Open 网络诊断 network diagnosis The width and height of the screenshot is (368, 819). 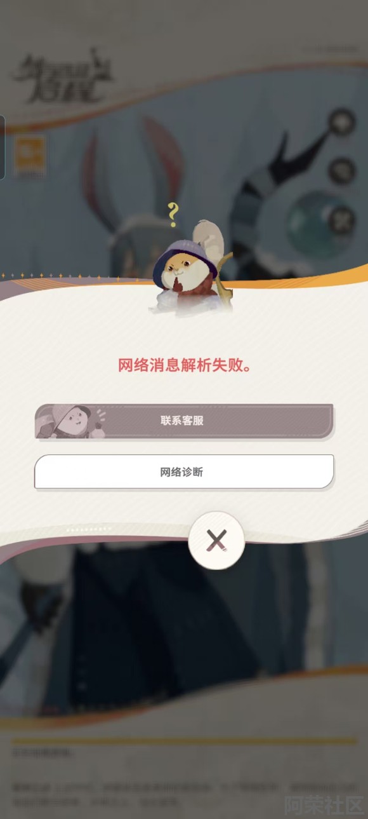184,472
